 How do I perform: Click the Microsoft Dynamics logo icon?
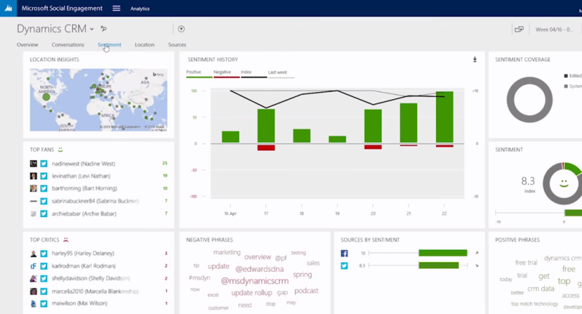click(x=8, y=8)
